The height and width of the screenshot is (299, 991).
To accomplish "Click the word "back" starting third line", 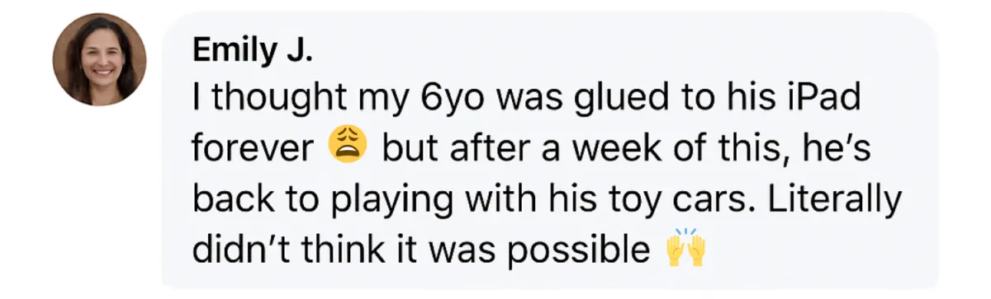I will pos(227,199).
